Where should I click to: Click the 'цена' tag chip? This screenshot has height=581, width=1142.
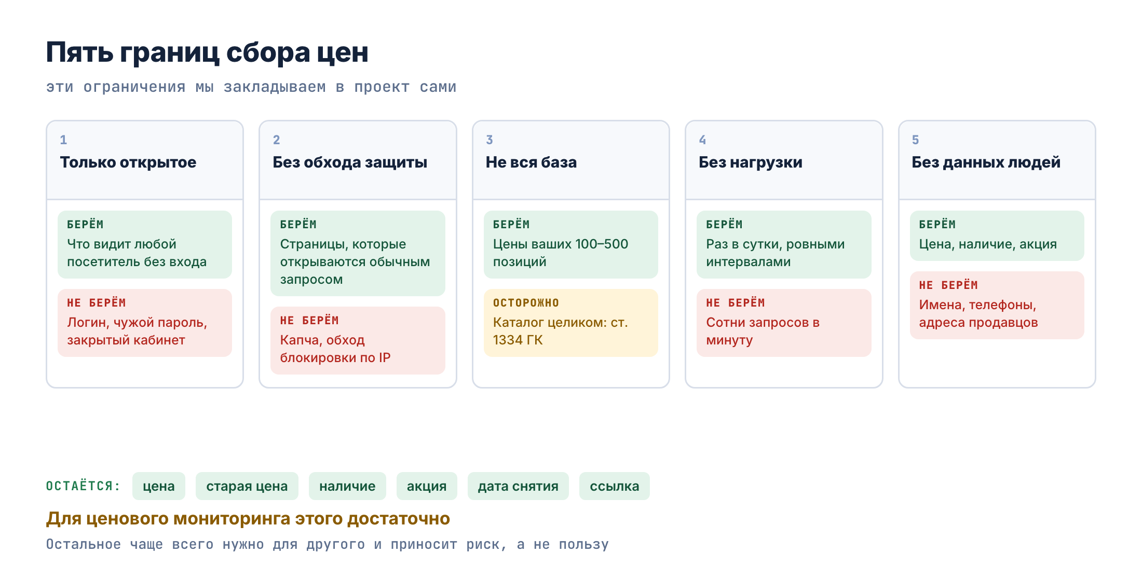coord(159,486)
